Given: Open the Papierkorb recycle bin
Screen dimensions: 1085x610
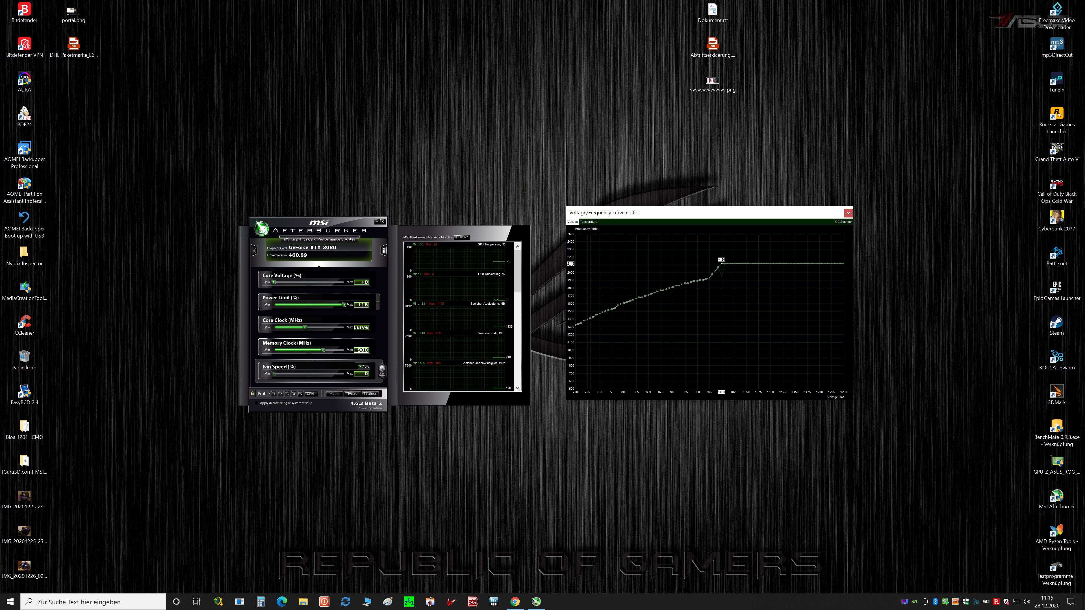Looking at the screenshot, I should click(24, 360).
